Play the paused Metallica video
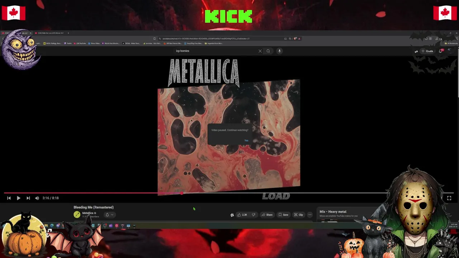The width and height of the screenshot is (459, 258). tap(18, 198)
